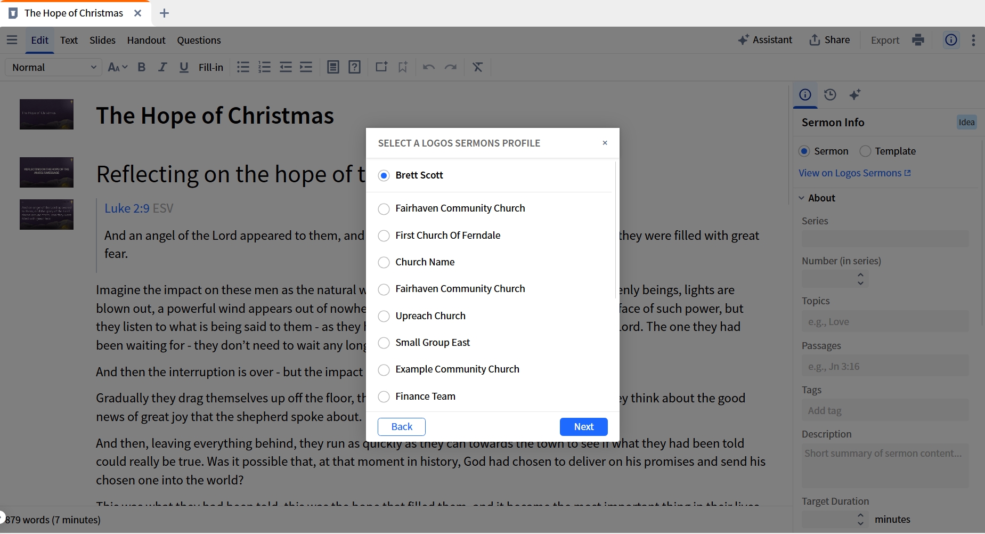Open the AI Assistant
This screenshot has width=985, height=534.
[x=765, y=40]
